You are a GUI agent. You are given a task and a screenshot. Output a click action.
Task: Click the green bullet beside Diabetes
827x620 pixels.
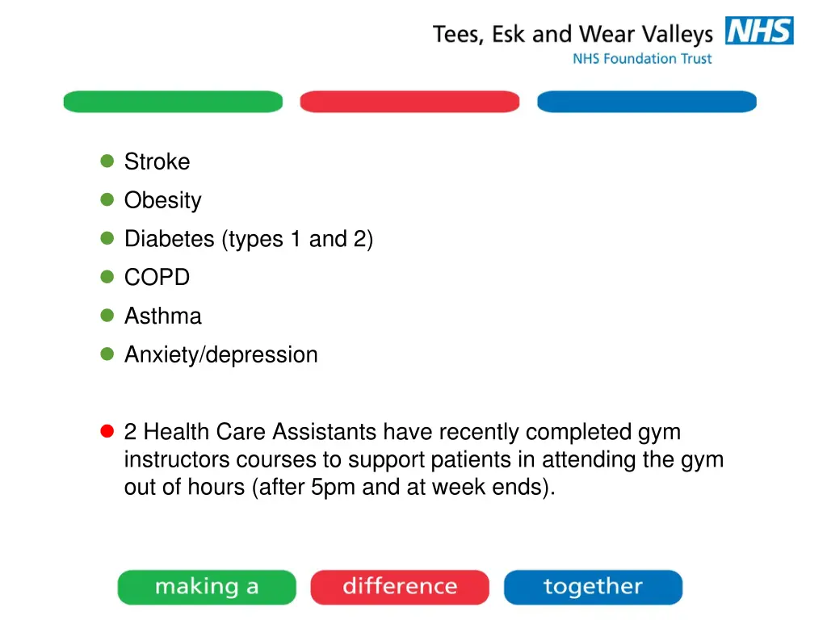tap(107, 238)
